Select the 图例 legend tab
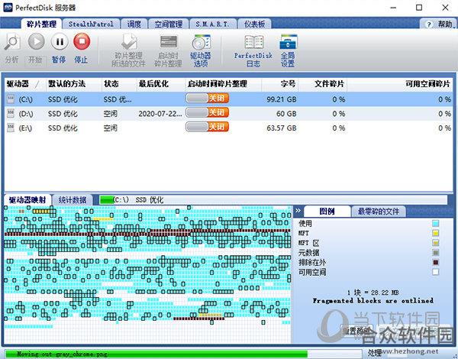Image resolution: width=458 pixels, height=359 pixels. point(327,211)
